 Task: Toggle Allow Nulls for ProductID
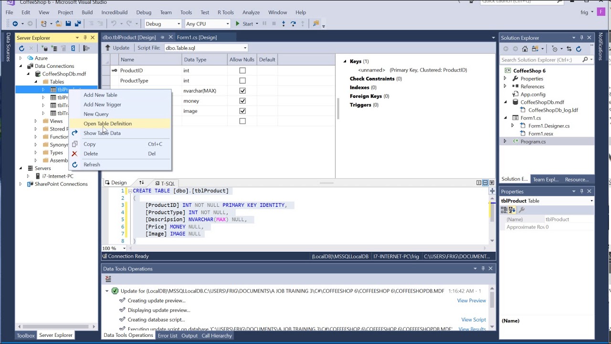(x=242, y=70)
